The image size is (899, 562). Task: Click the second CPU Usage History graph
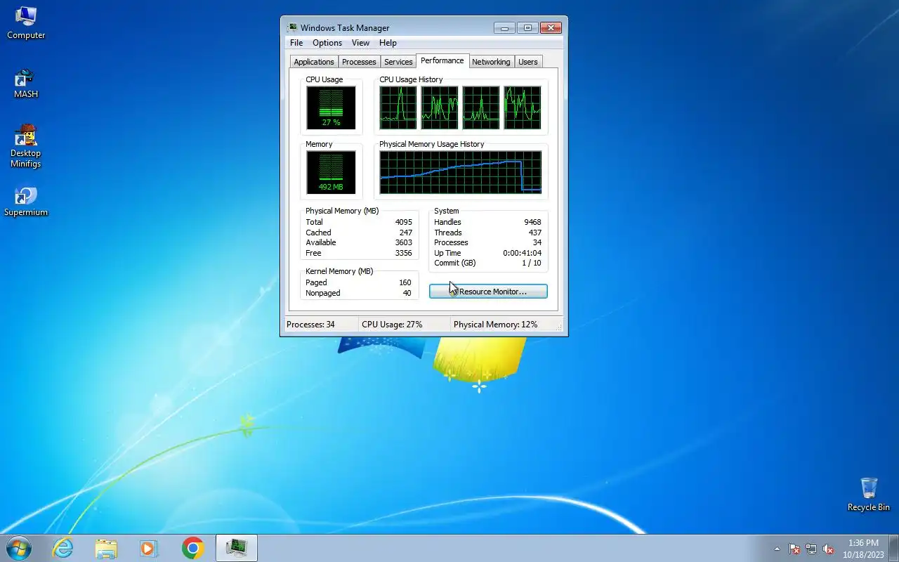pyautogui.click(x=440, y=107)
